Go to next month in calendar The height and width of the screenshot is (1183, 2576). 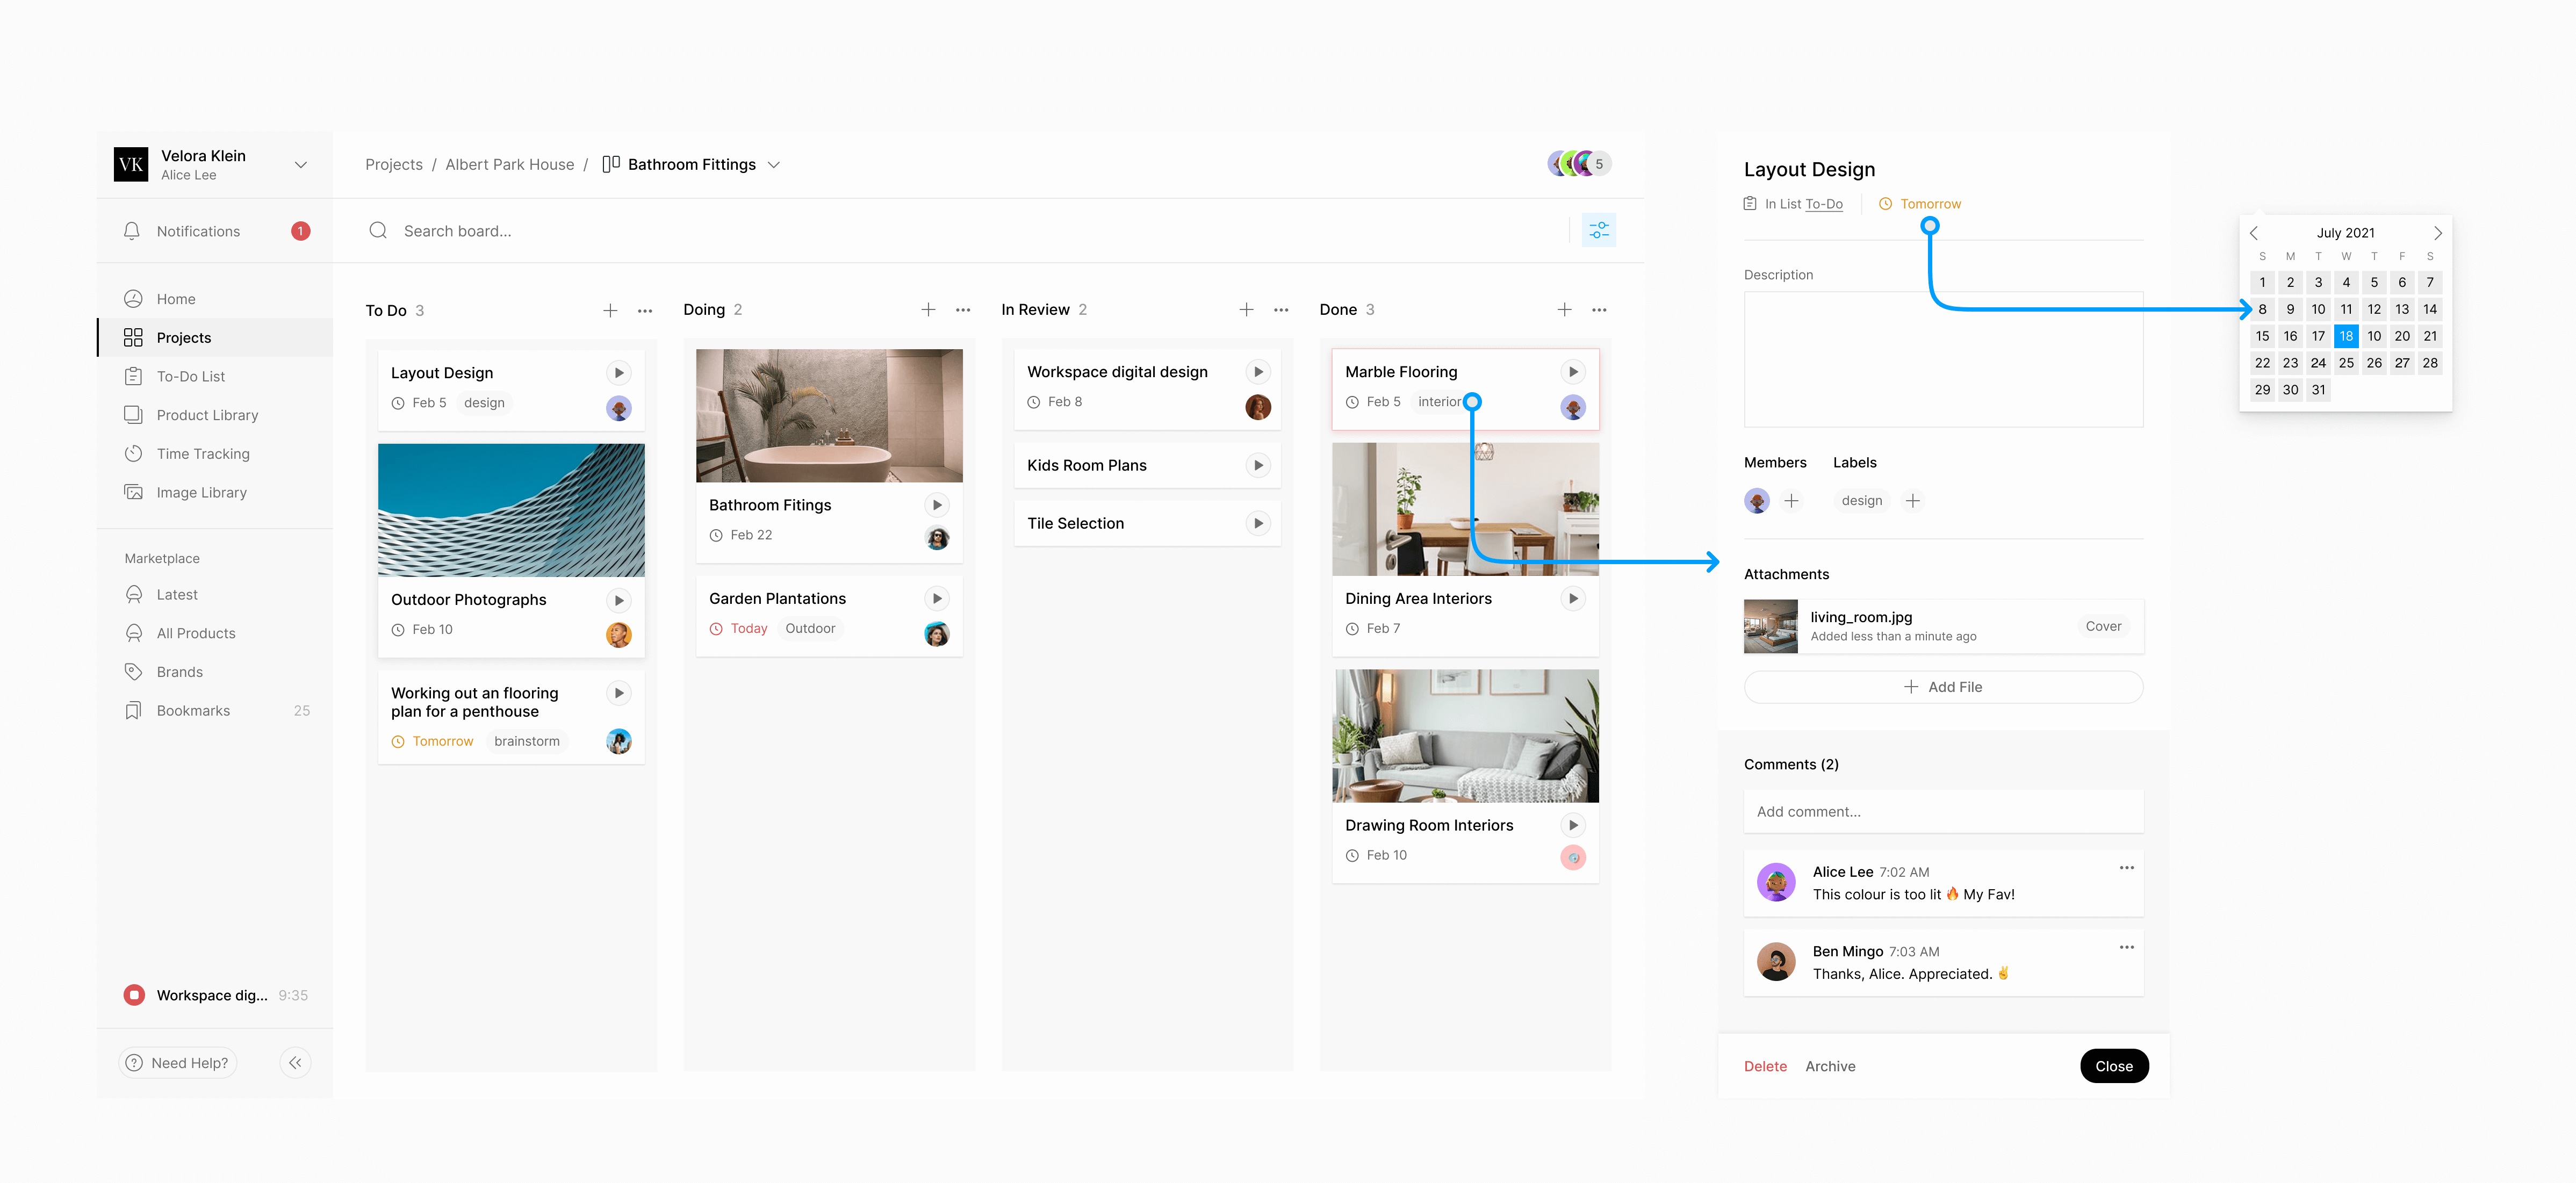pyautogui.click(x=2437, y=232)
